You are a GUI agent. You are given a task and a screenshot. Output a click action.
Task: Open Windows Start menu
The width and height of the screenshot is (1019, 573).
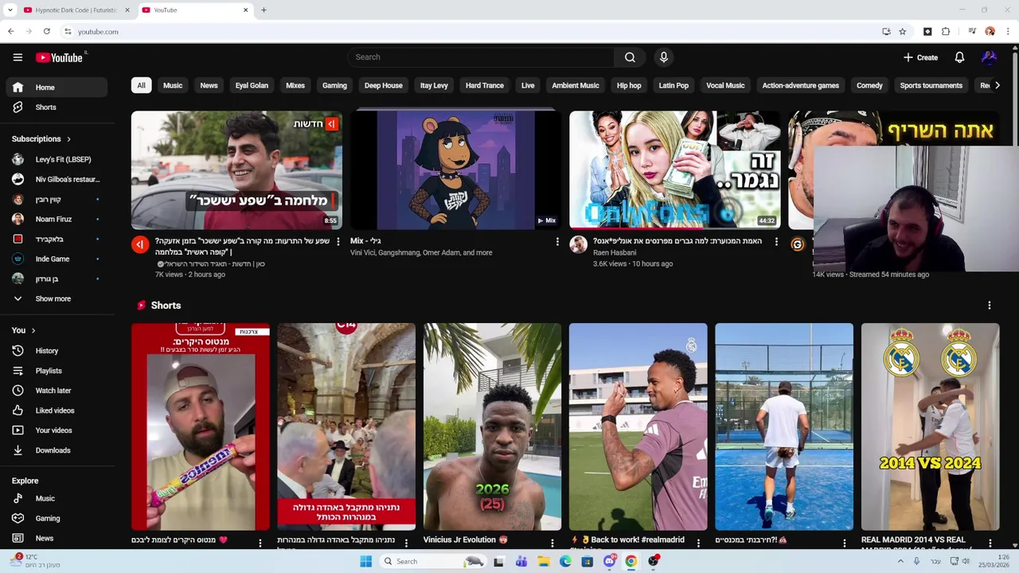pyautogui.click(x=365, y=561)
